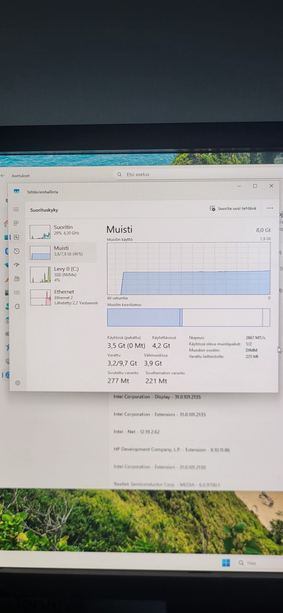
Task: Click Intel - Net 12.19.2.62 entry in Settings
Action: [136, 432]
